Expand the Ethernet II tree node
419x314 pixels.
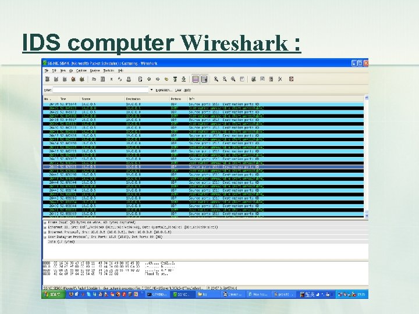(x=45, y=227)
